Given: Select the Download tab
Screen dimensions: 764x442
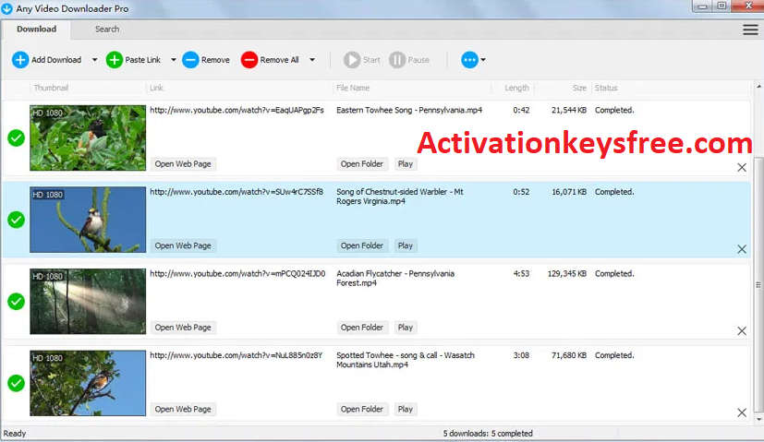Looking at the screenshot, I should (x=37, y=30).
